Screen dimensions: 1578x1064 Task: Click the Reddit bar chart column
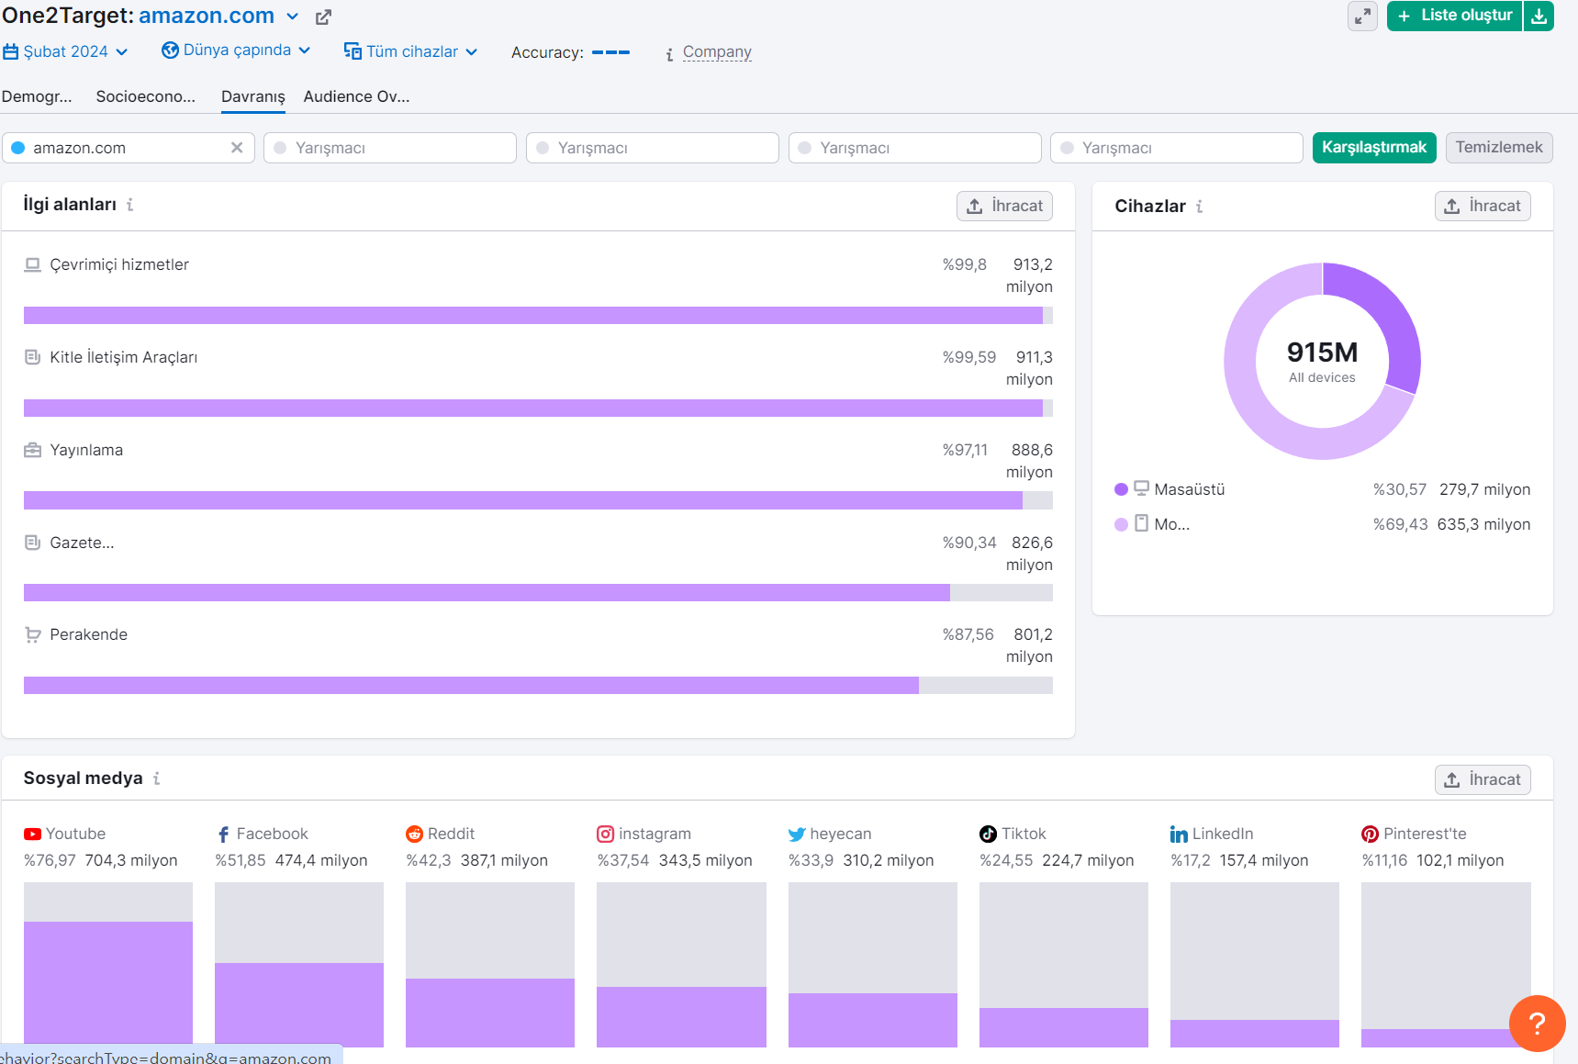pos(490,965)
